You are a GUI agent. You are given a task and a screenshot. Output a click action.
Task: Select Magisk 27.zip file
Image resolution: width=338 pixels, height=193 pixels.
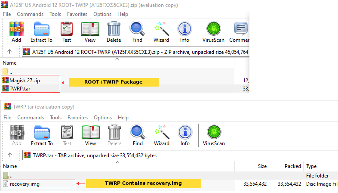click(25, 81)
